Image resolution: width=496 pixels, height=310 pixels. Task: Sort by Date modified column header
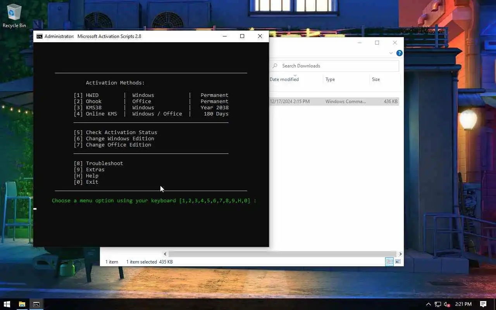click(x=284, y=79)
